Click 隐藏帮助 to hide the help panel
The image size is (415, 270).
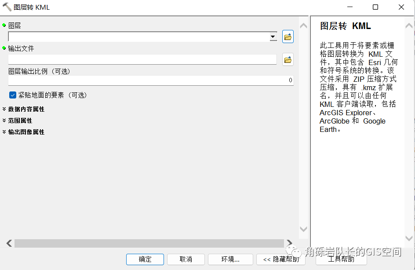280,259
